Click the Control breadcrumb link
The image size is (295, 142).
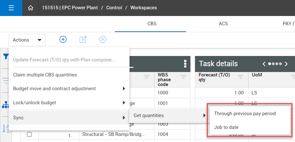(114, 8)
